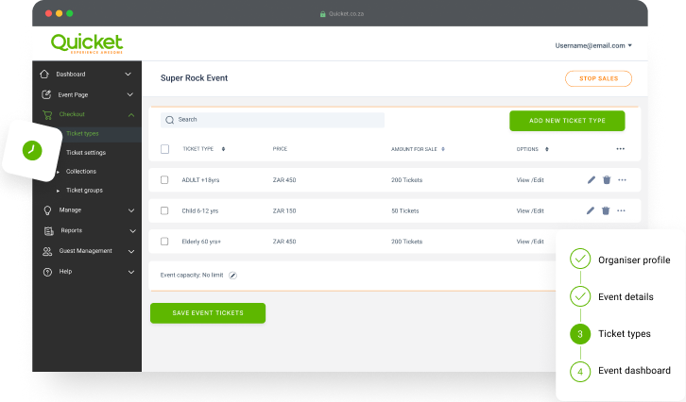Click the Ticket types step 3 circle
This screenshot has width=686, height=402.
[x=580, y=334]
